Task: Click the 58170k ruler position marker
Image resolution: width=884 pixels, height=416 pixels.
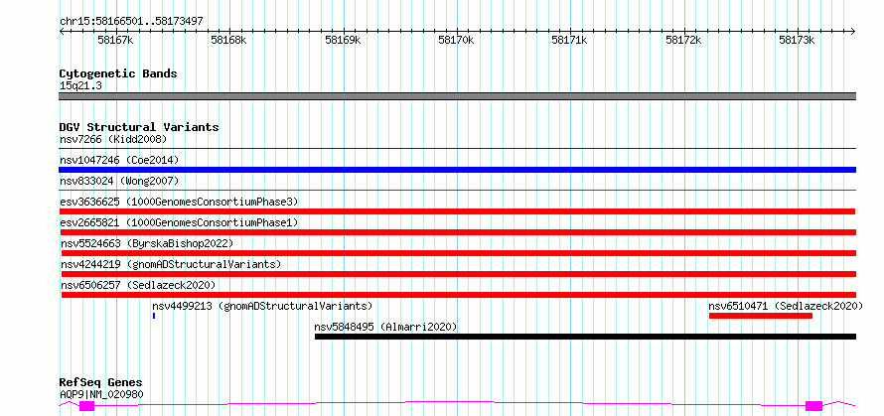Action: pyautogui.click(x=457, y=40)
